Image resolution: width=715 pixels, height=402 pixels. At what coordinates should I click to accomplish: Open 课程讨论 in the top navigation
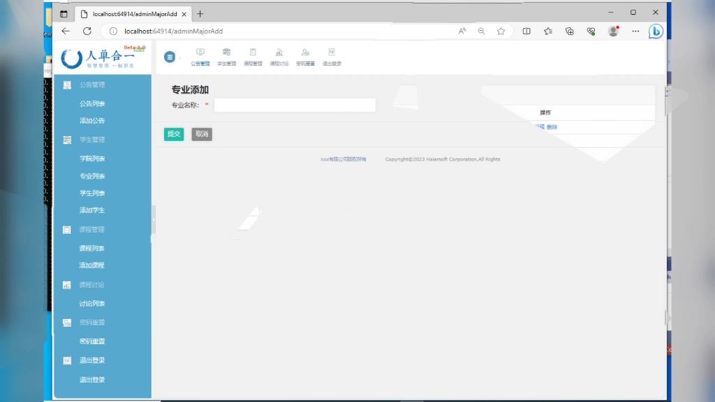(x=279, y=57)
